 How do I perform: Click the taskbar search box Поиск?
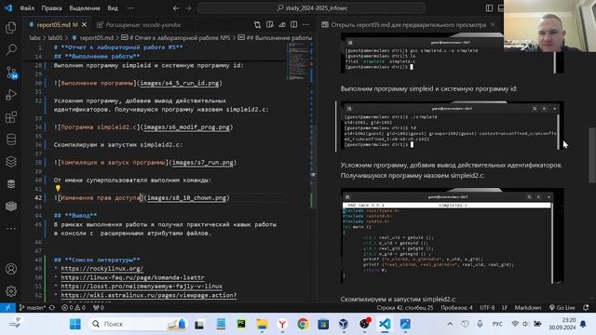(139, 324)
